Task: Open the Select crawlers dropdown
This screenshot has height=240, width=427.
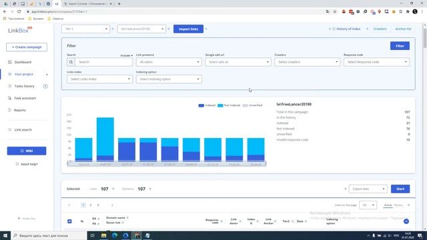Action: coord(307,62)
